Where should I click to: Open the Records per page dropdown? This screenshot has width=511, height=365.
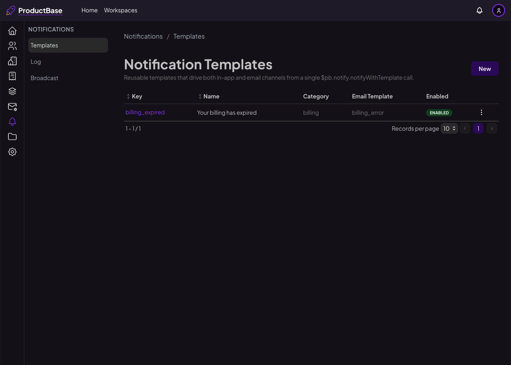(449, 128)
